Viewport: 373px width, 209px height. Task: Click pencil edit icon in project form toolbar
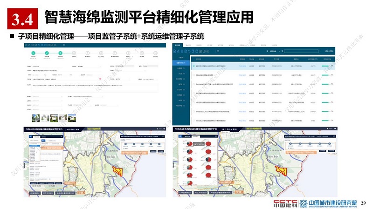click(29, 45)
